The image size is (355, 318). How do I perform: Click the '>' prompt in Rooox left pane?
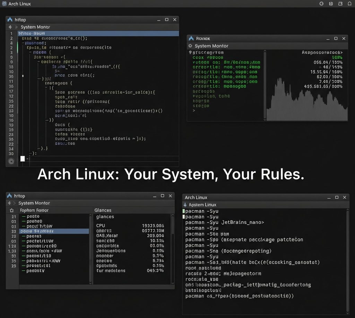(x=194, y=111)
